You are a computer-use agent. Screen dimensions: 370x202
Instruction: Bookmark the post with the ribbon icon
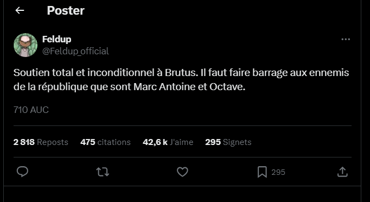pos(262,172)
